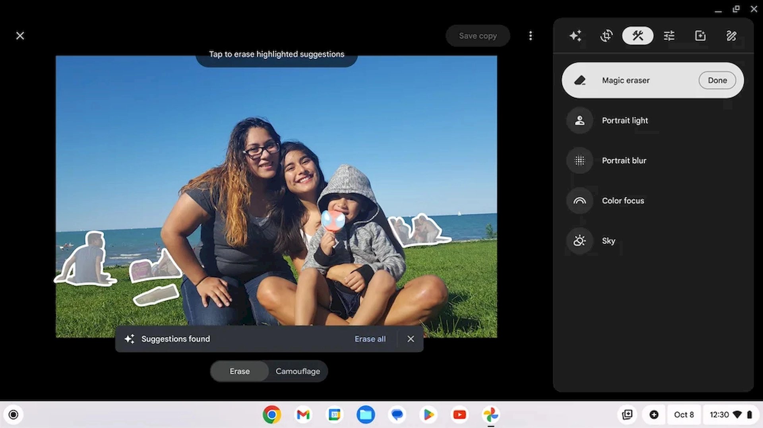763x428 pixels.
Task: Click the Tools icon in the editor toolbar
Action: point(637,36)
